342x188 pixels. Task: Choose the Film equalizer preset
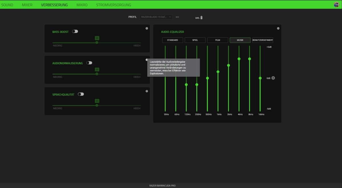[217, 40]
